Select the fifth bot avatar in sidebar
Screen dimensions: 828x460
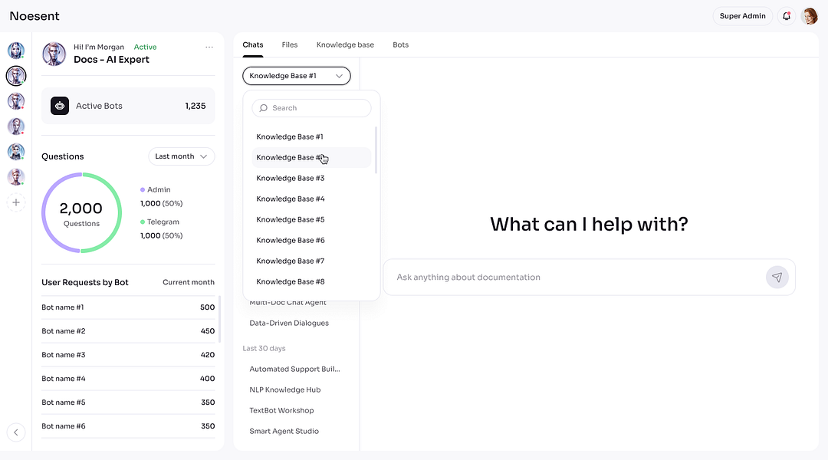[16, 152]
